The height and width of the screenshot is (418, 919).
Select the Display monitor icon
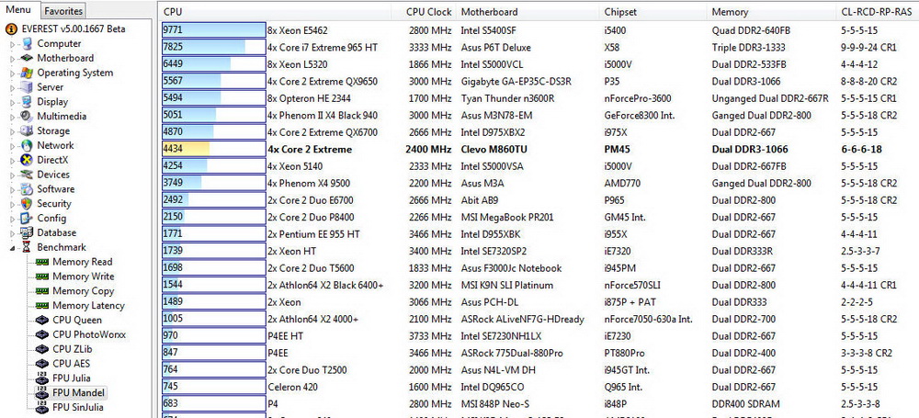pyautogui.click(x=27, y=101)
